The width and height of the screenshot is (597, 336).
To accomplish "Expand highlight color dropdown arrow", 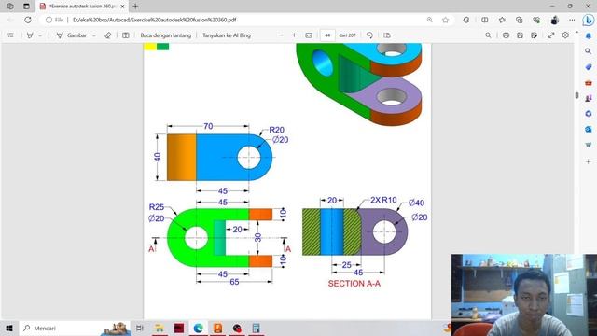I will point(40,35).
